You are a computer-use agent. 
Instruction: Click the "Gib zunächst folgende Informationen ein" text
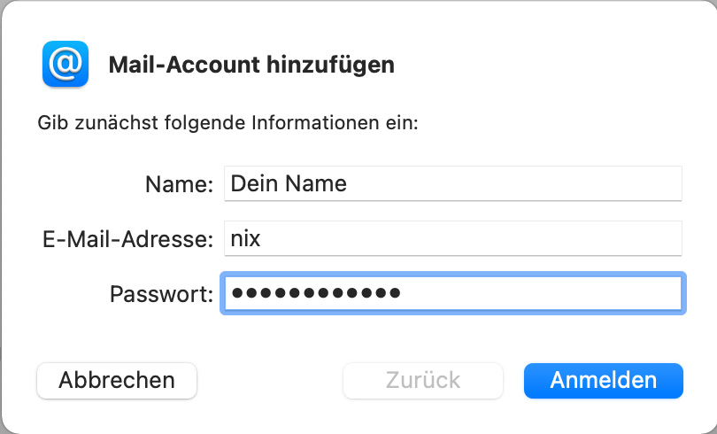pyautogui.click(x=227, y=122)
